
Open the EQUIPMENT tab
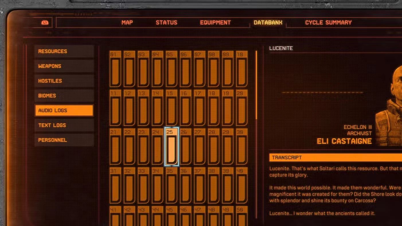215,23
